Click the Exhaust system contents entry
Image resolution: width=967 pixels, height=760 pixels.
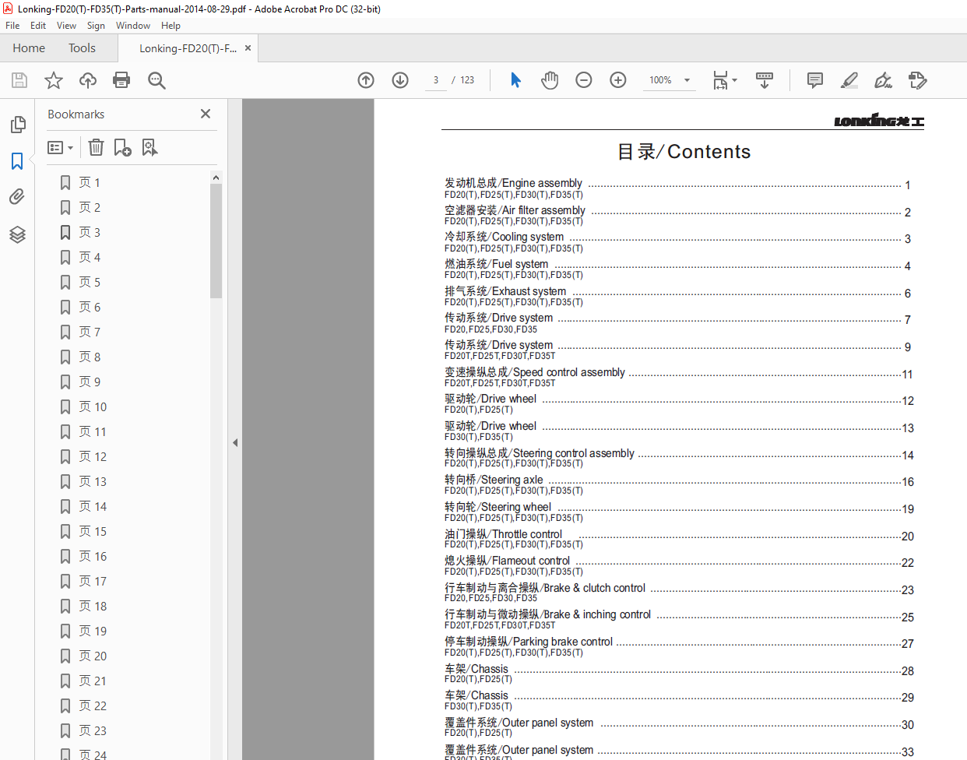(x=677, y=296)
